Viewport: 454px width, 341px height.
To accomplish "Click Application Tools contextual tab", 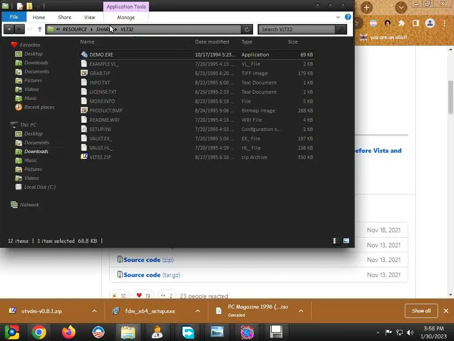I will (126, 6).
